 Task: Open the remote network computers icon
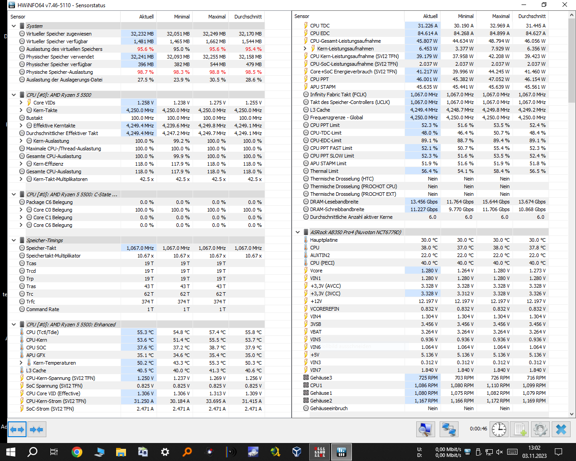click(x=449, y=429)
